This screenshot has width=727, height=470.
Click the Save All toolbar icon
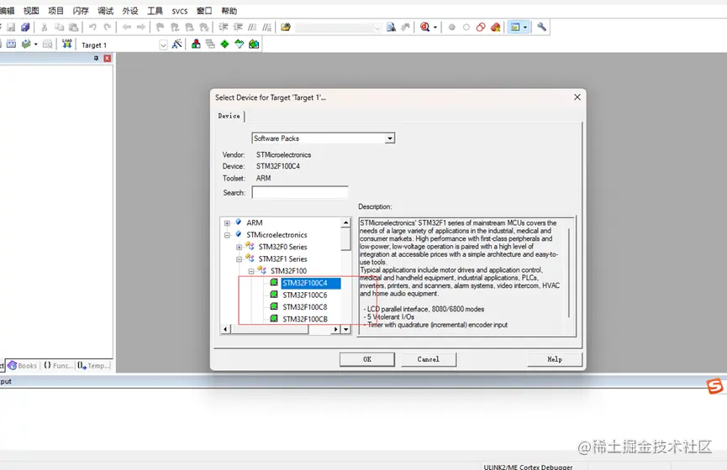click(x=25, y=28)
